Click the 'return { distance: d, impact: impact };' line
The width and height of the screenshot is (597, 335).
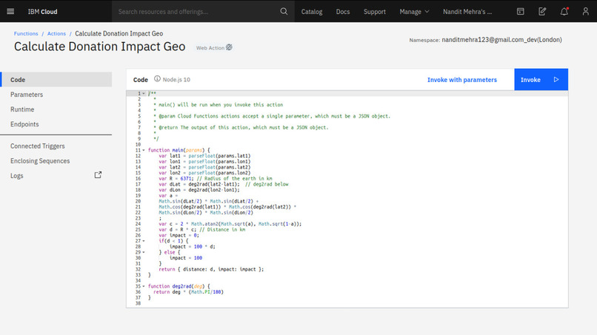[211, 269]
